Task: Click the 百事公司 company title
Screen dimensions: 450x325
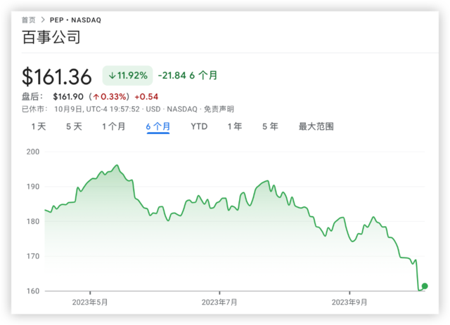Action: [x=51, y=37]
